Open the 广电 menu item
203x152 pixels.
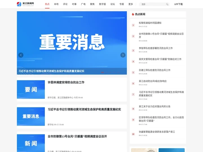point(83,4)
